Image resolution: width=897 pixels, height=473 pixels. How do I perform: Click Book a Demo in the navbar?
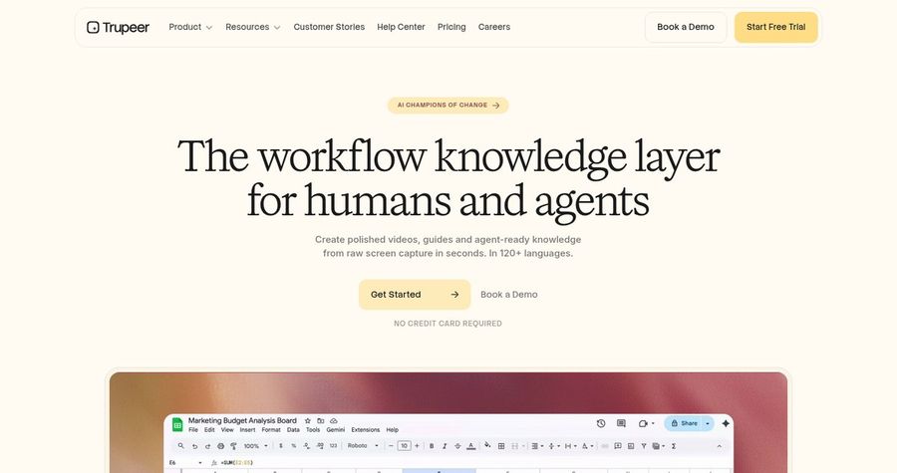pyautogui.click(x=686, y=27)
